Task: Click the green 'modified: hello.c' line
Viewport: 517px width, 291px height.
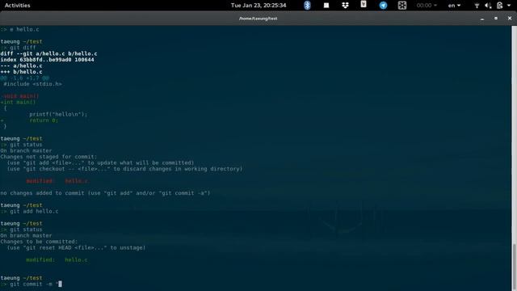Action: [x=57, y=259]
